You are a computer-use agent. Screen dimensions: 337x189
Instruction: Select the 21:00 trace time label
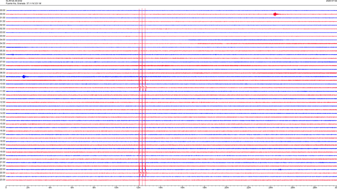pos(2,162)
